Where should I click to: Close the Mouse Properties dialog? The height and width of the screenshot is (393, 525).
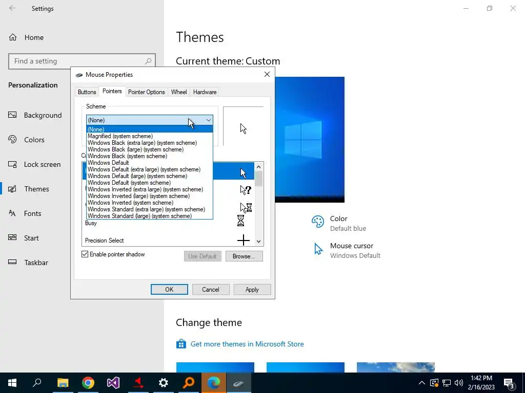point(267,74)
